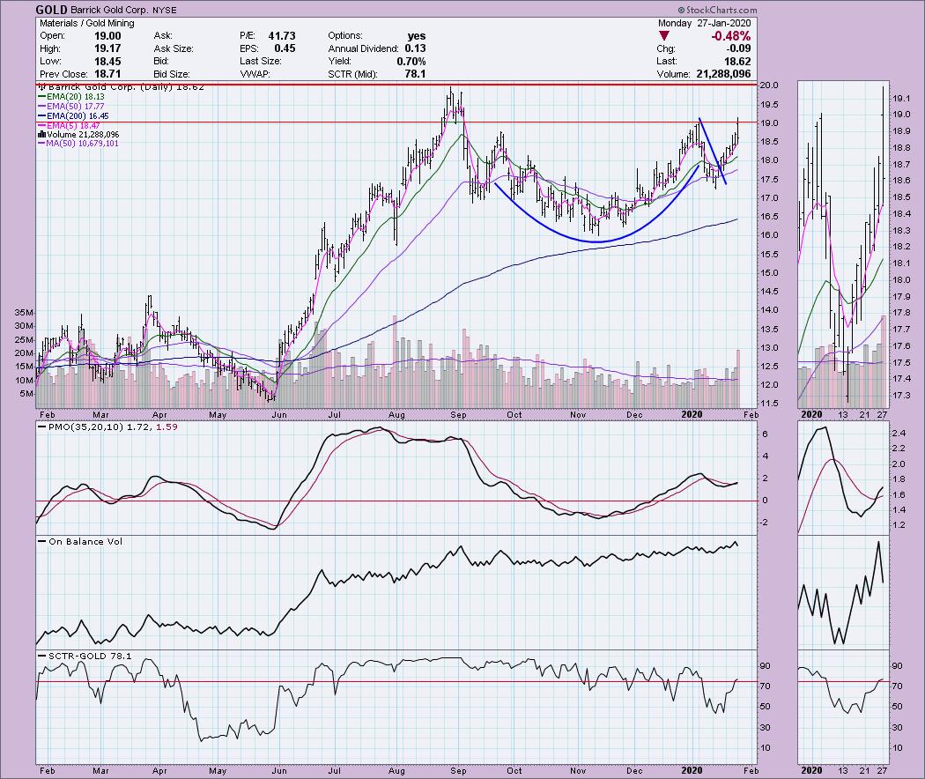925x779 pixels.
Task: Click the EMA(20) 18.13 legend entry
Action: click(x=71, y=97)
